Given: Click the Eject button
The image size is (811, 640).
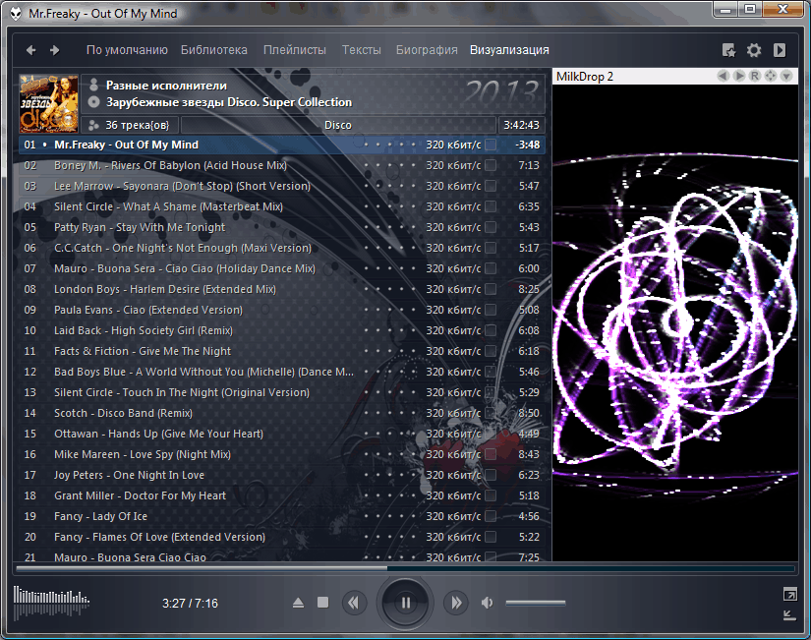Looking at the screenshot, I should (x=298, y=603).
